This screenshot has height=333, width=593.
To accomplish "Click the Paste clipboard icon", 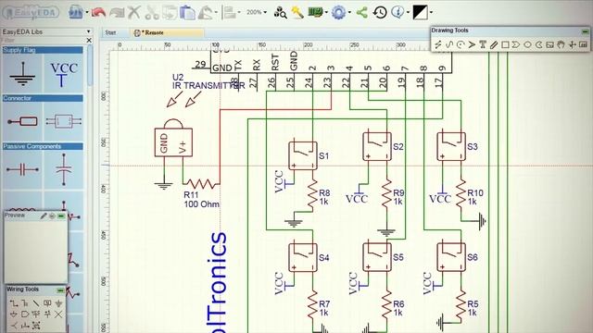I will (x=187, y=12).
